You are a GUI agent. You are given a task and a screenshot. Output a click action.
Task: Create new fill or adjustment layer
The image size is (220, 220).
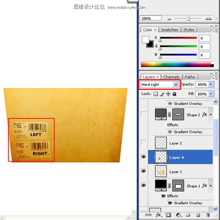(179, 215)
